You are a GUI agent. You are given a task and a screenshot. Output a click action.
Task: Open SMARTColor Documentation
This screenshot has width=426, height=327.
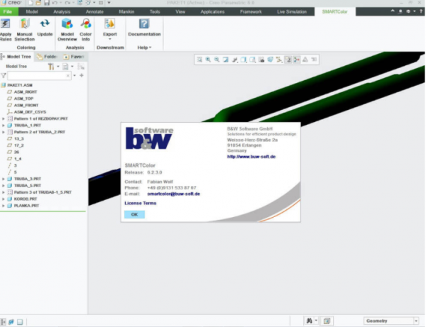tap(144, 24)
